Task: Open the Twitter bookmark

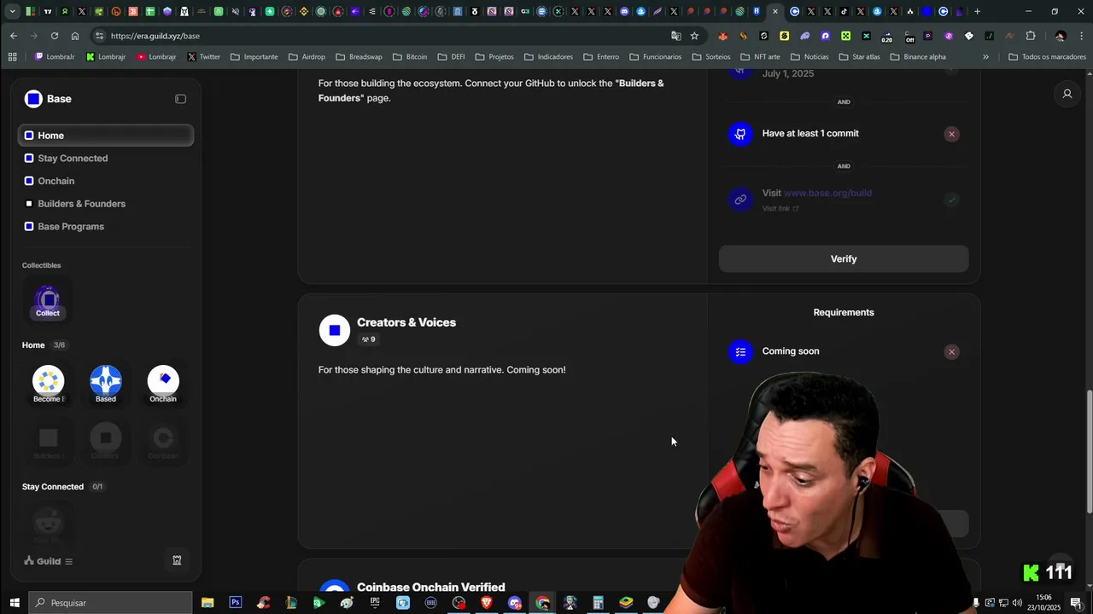Action: [x=204, y=57]
